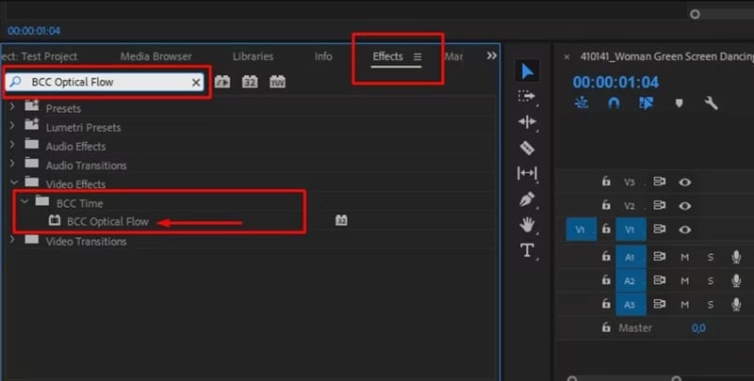Toggle lock on A2 track
The height and width of the screenshot is (381, 754).
[x=606, y=279]
